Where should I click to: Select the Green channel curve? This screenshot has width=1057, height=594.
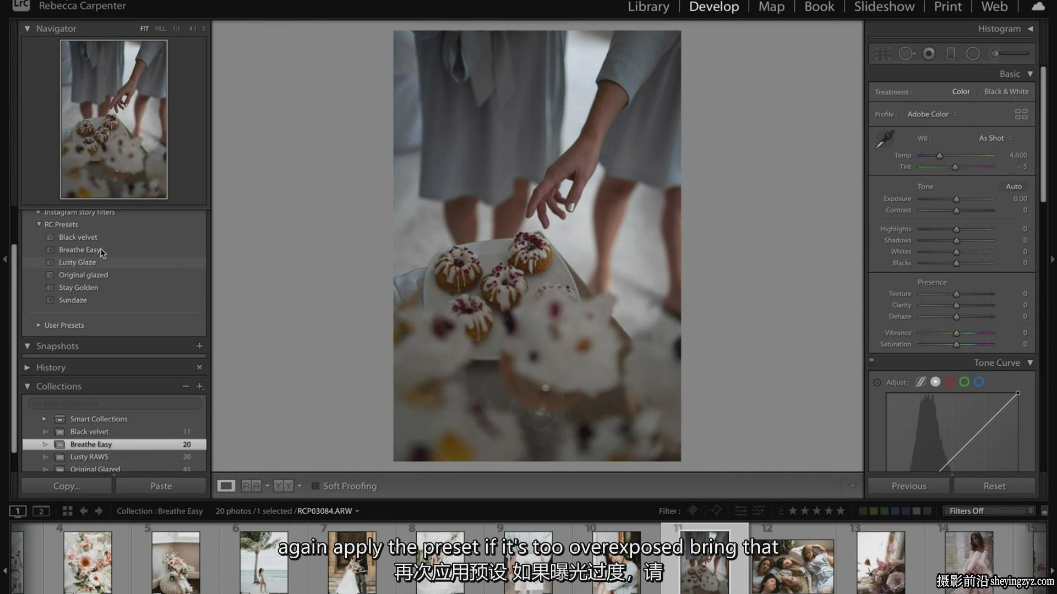[964, 382]
